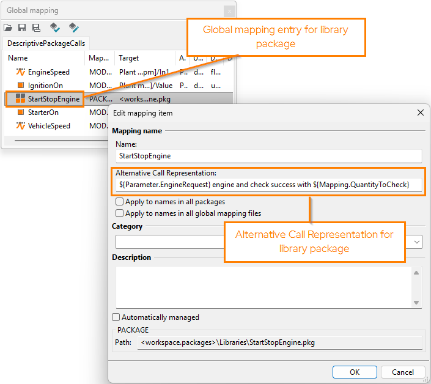Select the VehicleSpeed signal icon

[21, 125]
